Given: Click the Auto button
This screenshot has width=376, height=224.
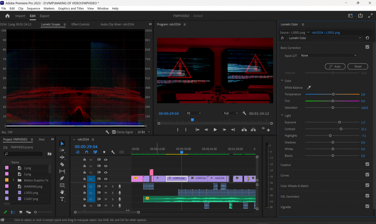Looking at the screenshot, I should (x=335, y=66).
